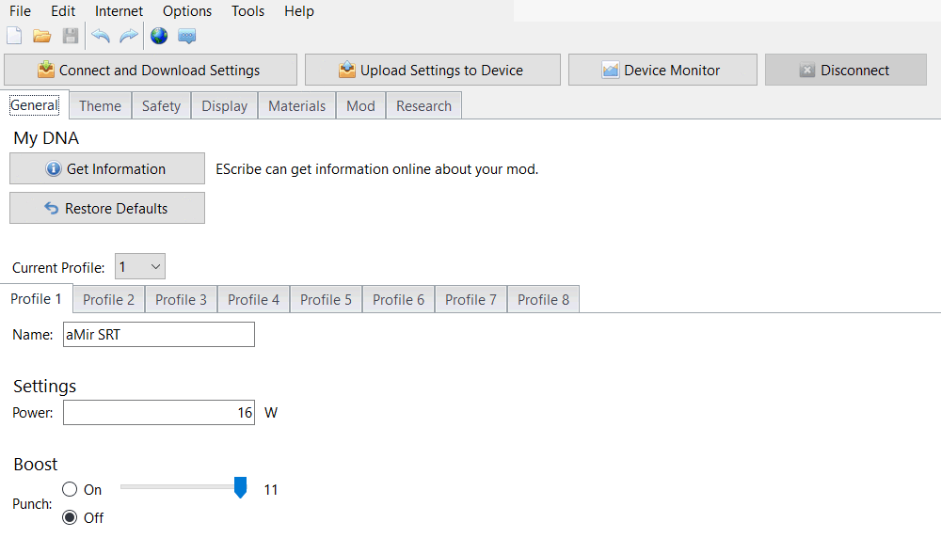
Task: Undo using the left arrow icon
Action: point(101,37)
